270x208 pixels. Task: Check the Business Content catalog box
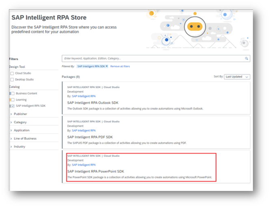point(13,93)
